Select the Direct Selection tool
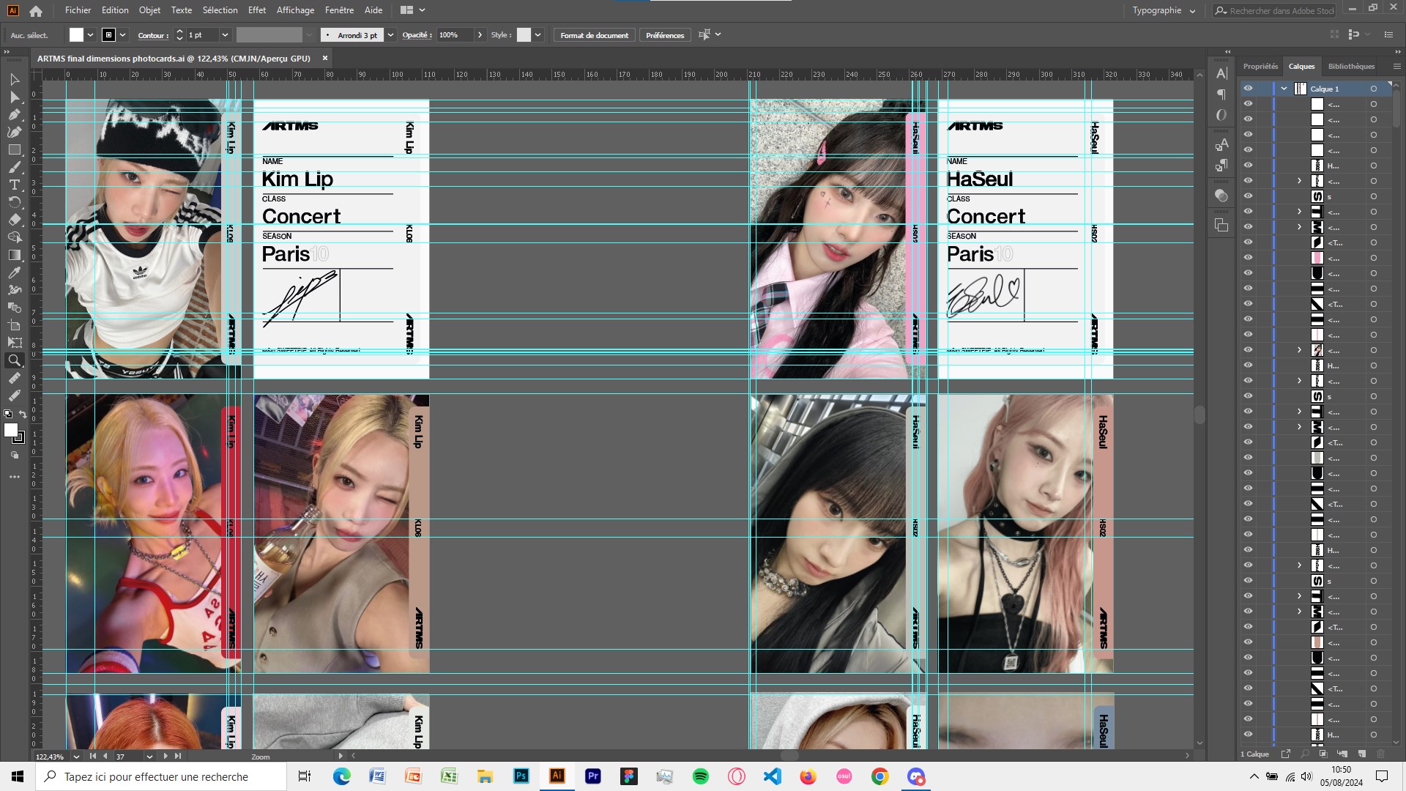This screenshot has height=791, width=1406. pos(14,97)
